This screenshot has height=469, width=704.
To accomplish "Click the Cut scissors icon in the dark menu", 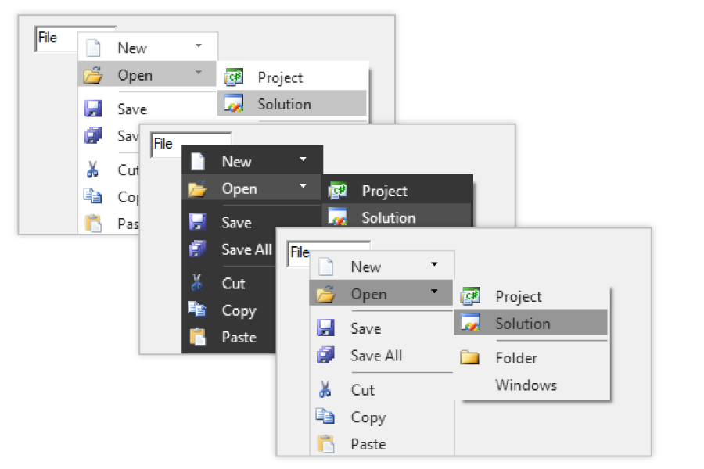I will click(x=197, y=284).
